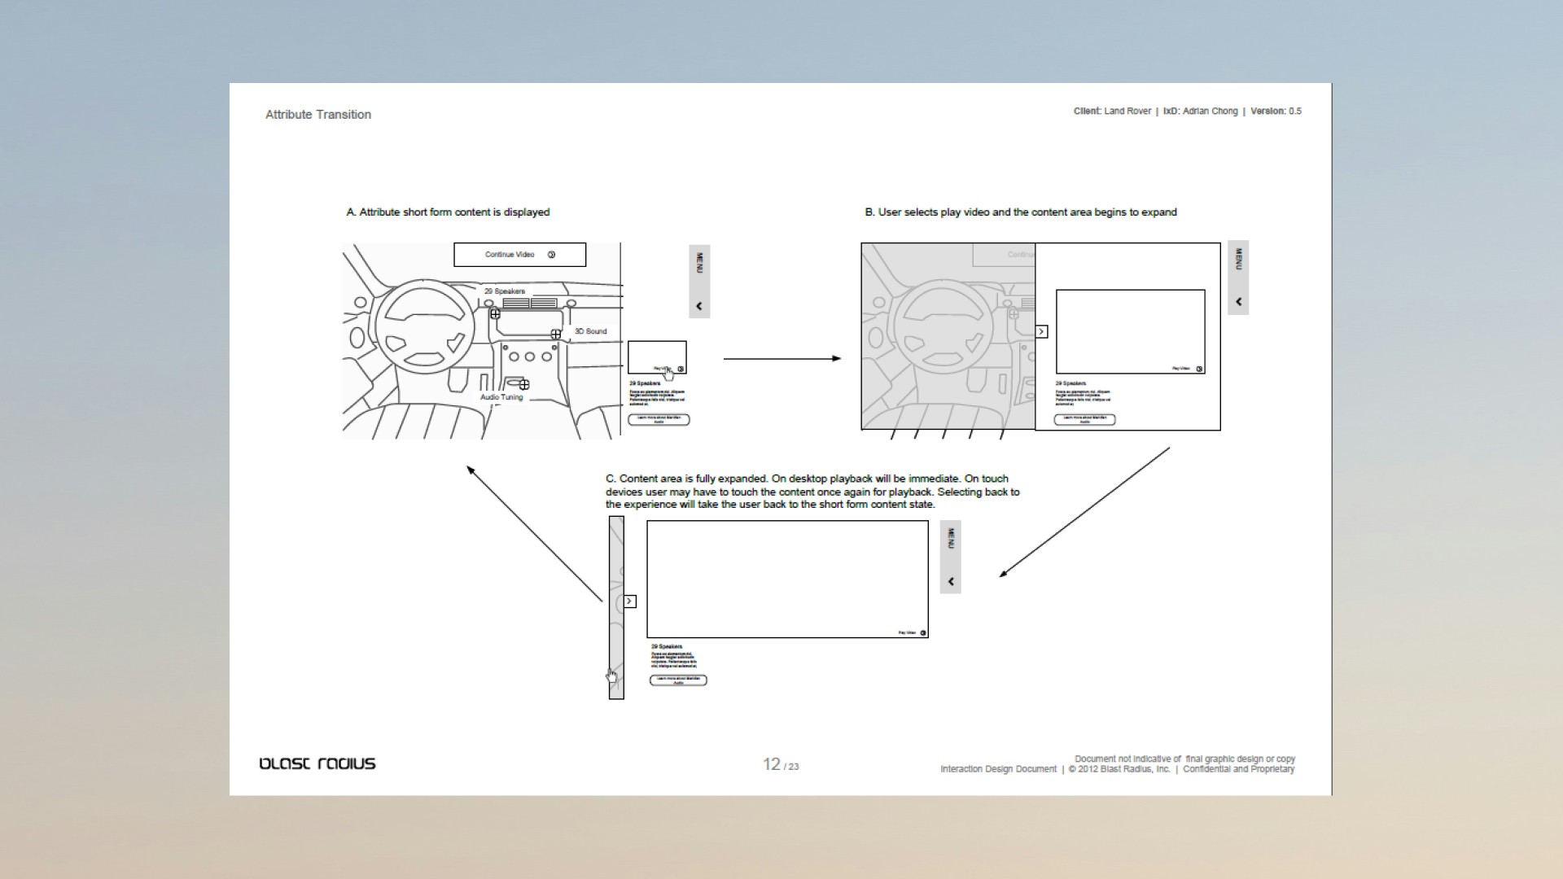Open the MENU tab in wireframe A

(698, 262)
